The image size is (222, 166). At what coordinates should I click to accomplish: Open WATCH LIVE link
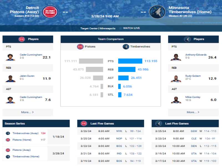[x=131, y=28]
